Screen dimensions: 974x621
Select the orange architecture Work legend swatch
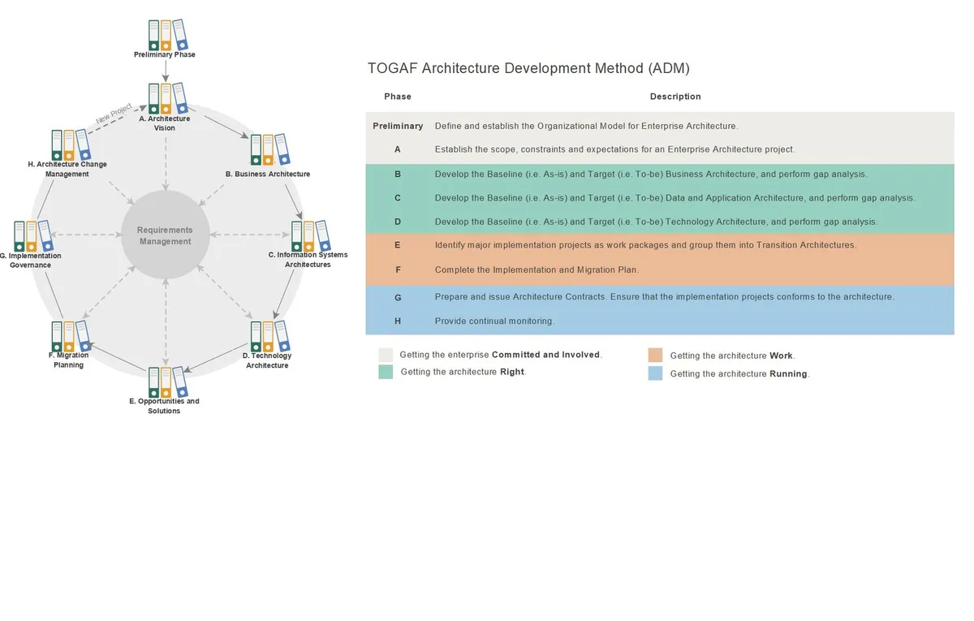tap(655, 356)
